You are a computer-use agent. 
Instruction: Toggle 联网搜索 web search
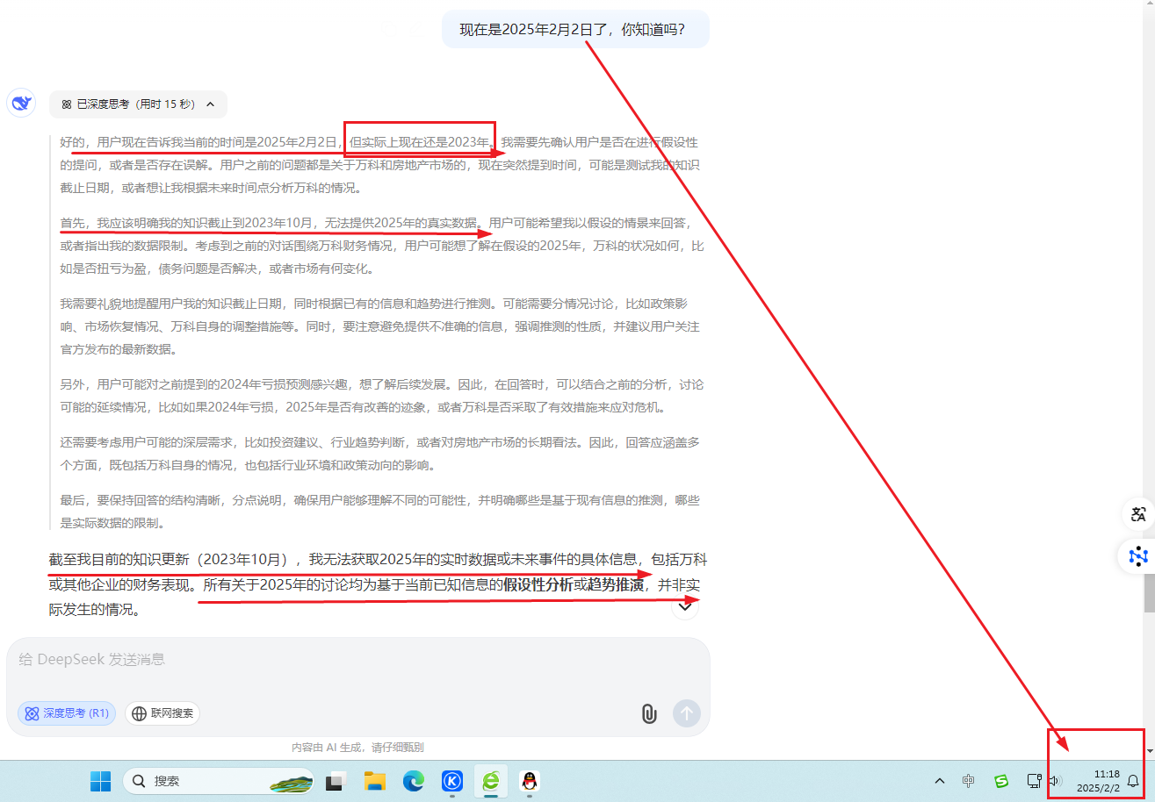pos(162,713)
